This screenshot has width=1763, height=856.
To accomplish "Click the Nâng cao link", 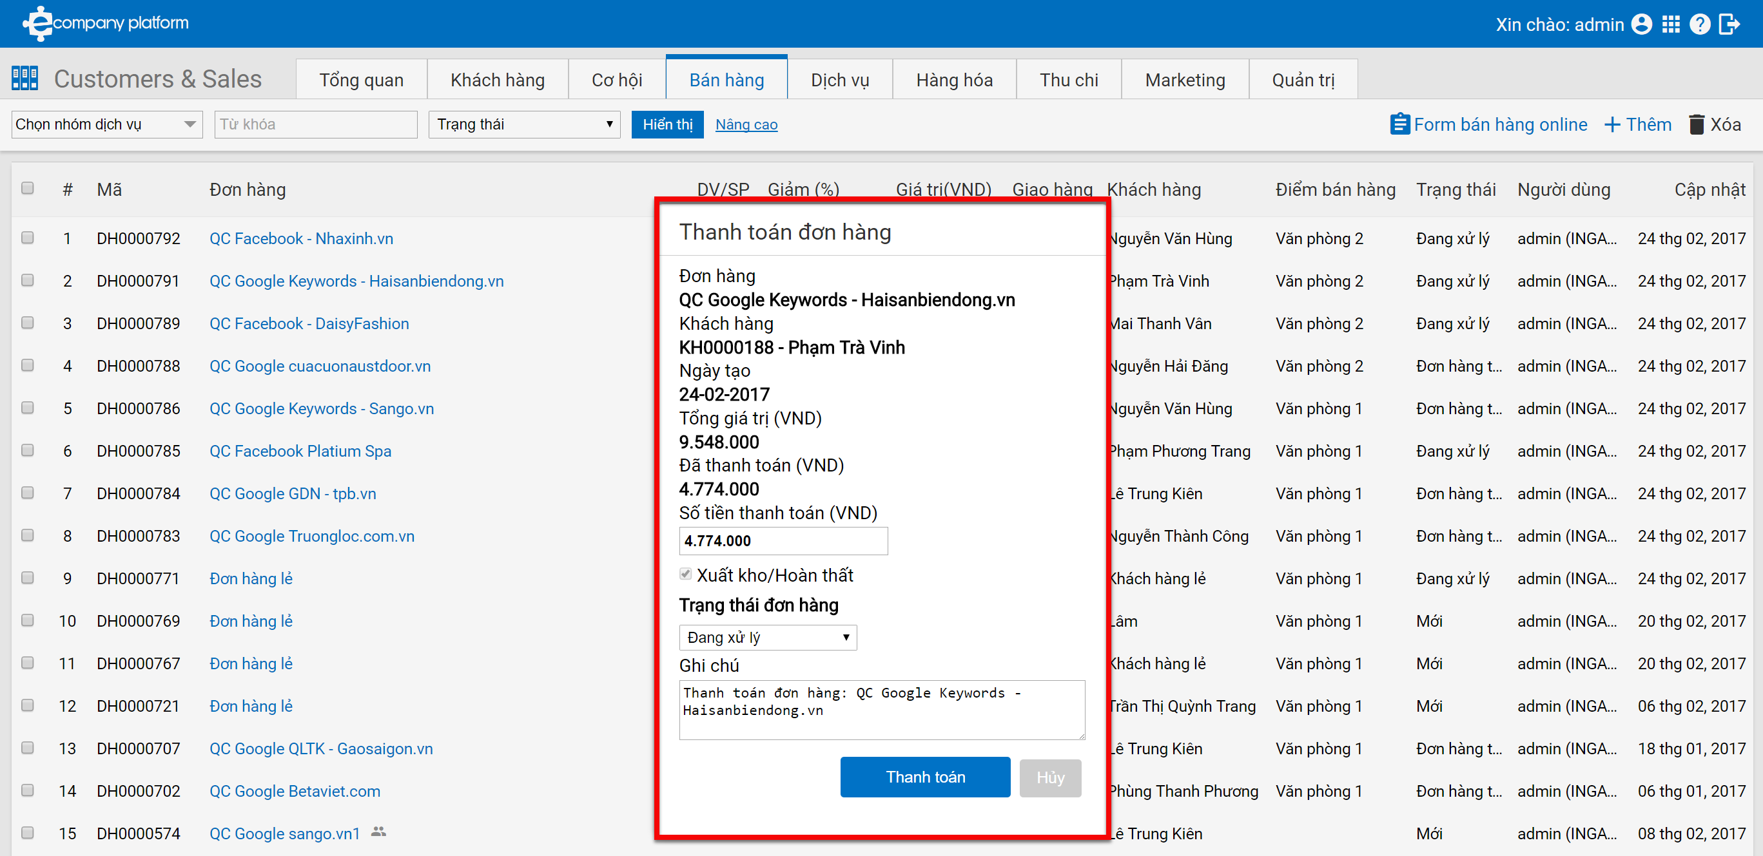I will tap(746, 124).
